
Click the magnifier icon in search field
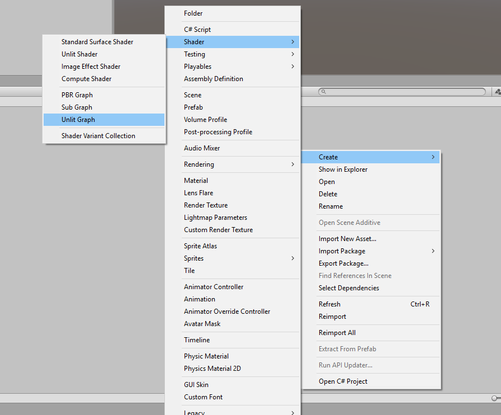(x=323, y=92)
